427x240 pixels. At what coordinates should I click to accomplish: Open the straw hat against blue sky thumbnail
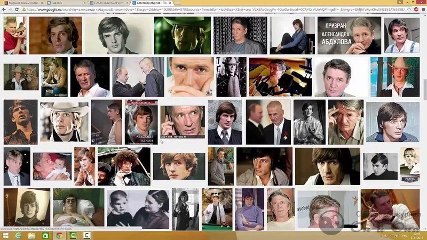click(395, 77)
